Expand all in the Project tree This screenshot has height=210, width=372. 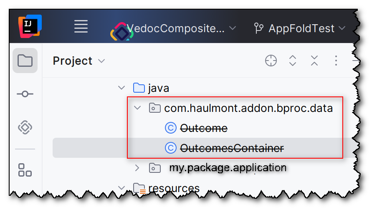[293, 61]
